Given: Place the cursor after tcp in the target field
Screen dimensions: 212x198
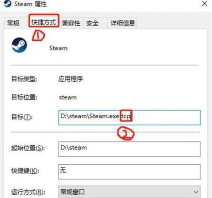Looking at the screenshot, I should [131, 116].
